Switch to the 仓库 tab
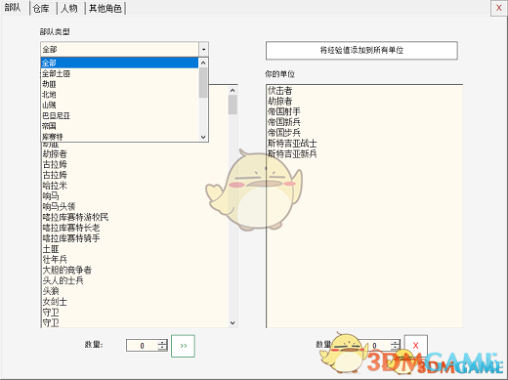508x380 pixels. point(41,8)
